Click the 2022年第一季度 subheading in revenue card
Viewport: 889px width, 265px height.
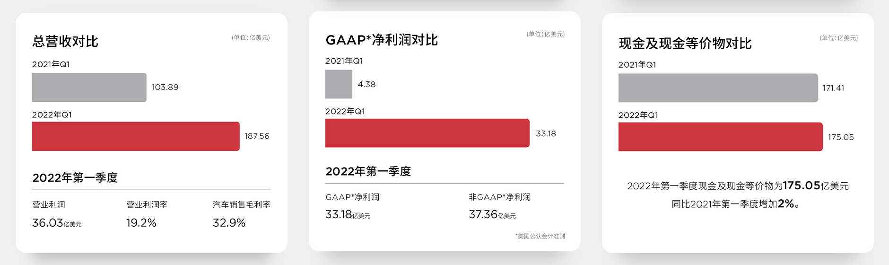[x=75, y=178]
